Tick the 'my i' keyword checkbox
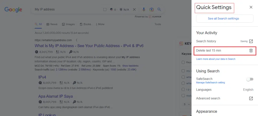This screenshot has height=116, width=258. click(183, 71)
